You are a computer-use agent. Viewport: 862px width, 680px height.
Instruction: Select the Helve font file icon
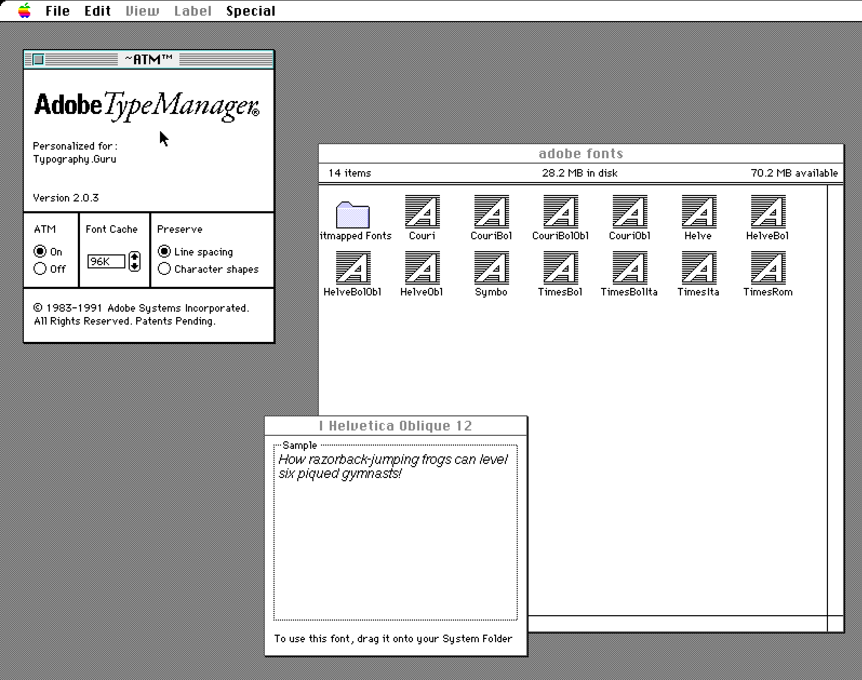pos(699,211)
